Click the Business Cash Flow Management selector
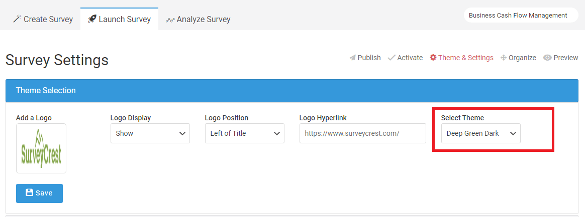 point(521,15)
